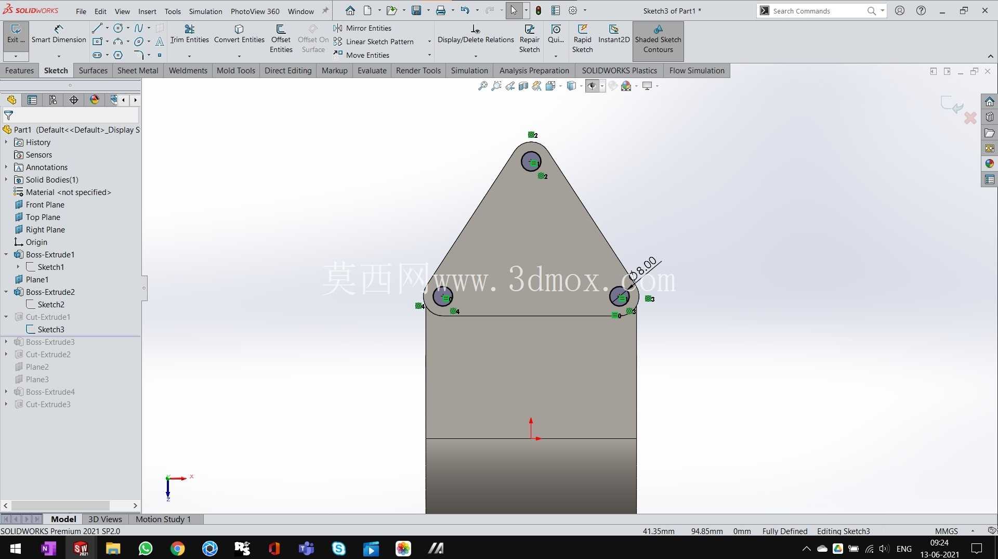The image size is (998, 559).
Task: Select Sketch3 in feature tree
Action: 45,329
